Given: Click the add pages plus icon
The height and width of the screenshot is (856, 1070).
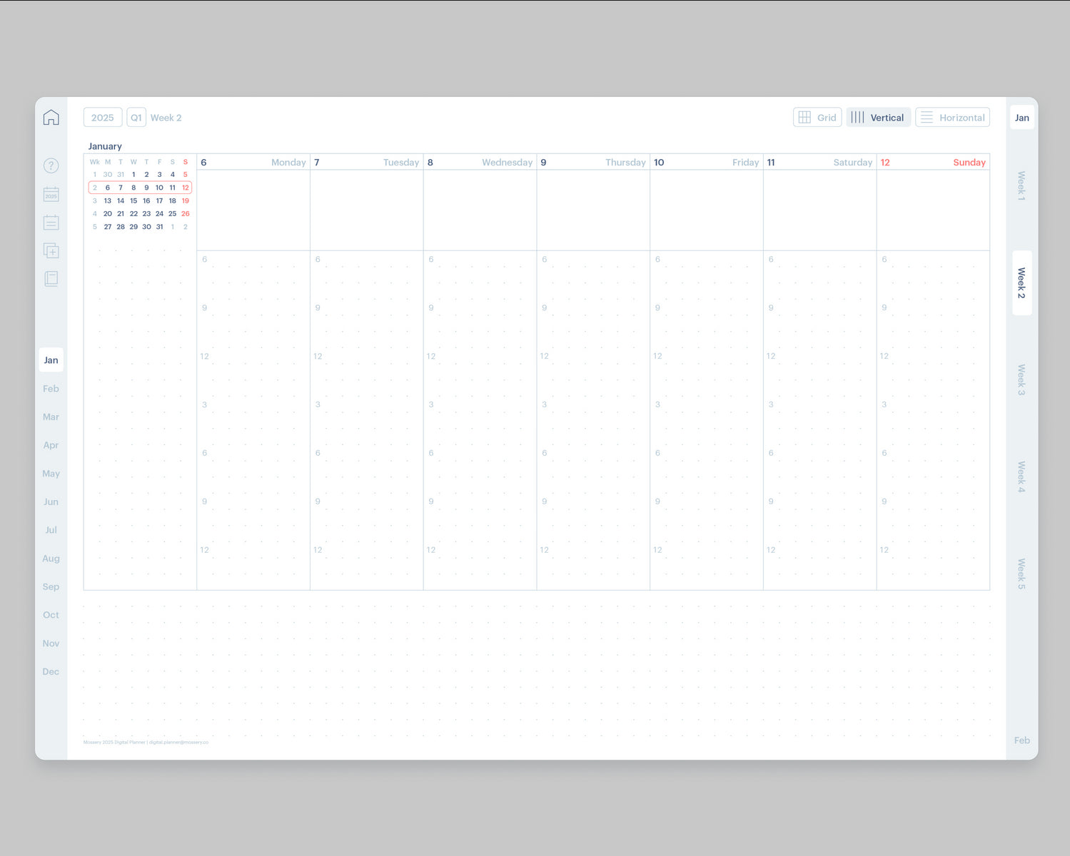Looking at the screenshot, I should tap(51, 250).
